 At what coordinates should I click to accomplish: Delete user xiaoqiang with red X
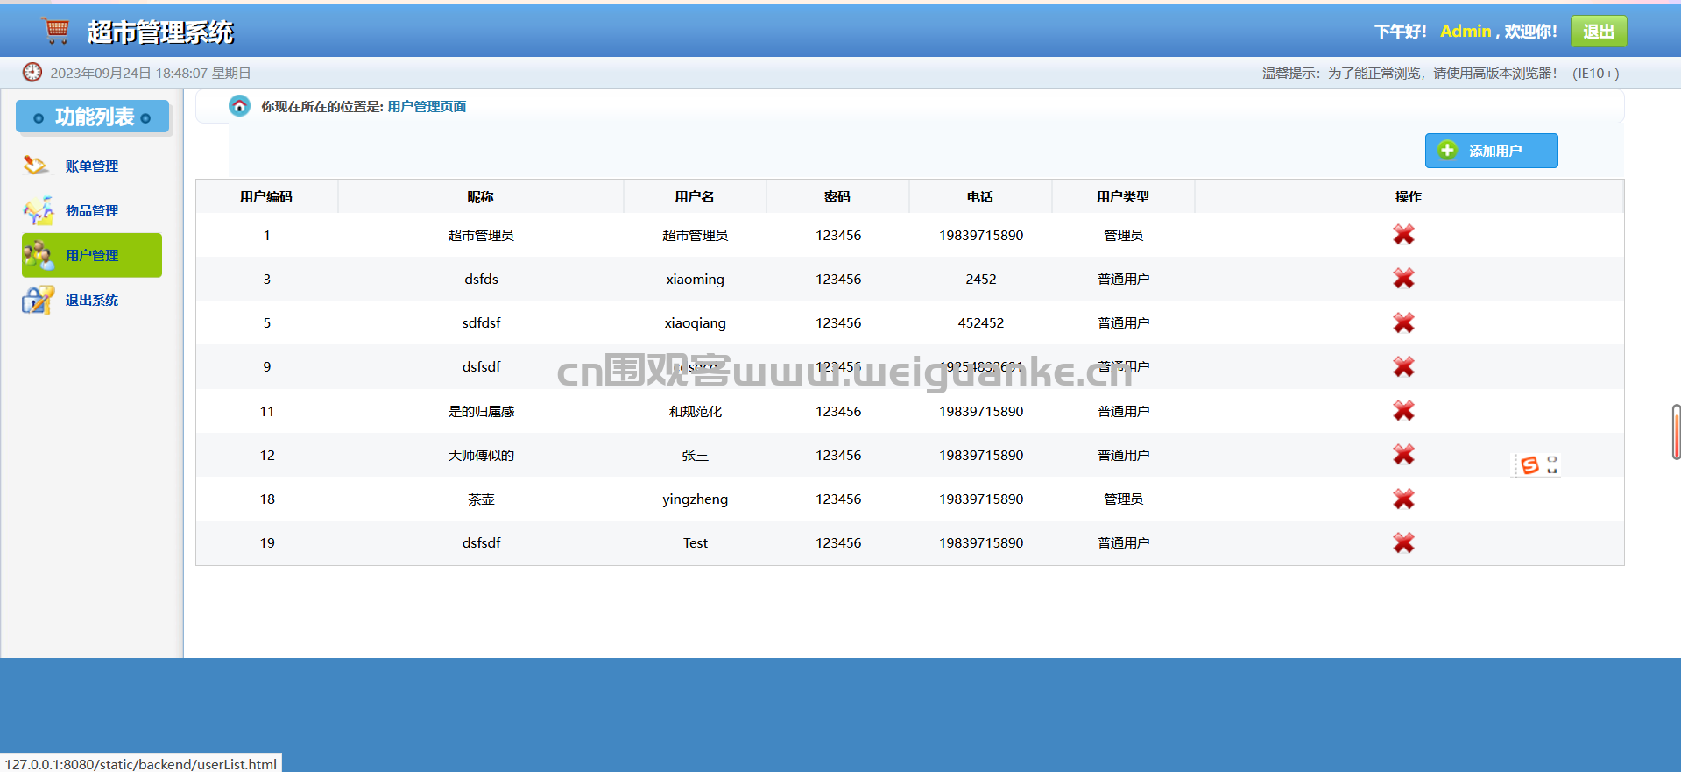pyautogui.click(x=1403, y=322)
